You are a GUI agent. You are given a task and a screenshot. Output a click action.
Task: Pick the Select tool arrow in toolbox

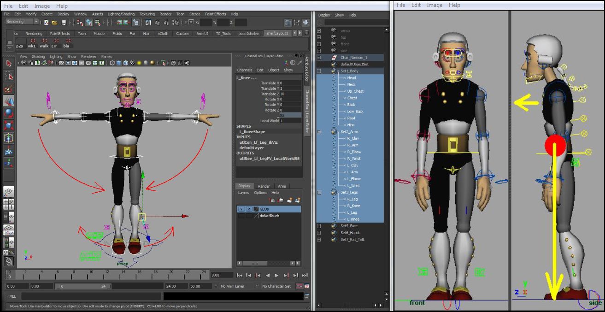[9, 63]
